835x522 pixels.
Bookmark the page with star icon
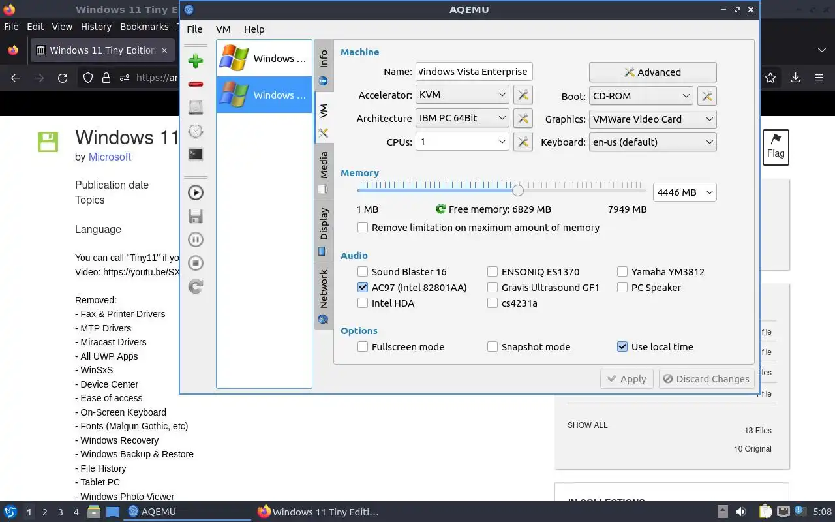click(770, 78)
